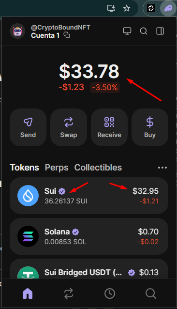This screenshot has height=309, width=177.
Task: Open Sui Bridged USDT token
Action: tap(89, 269)
